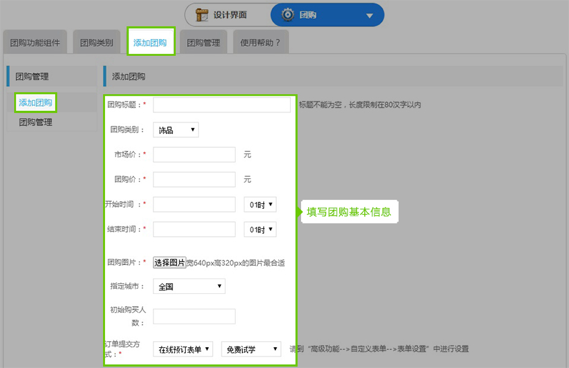This screenshot has width=569, height=368.
Task: Open the 使用帮助？ tab
Action: pos(261,42)
